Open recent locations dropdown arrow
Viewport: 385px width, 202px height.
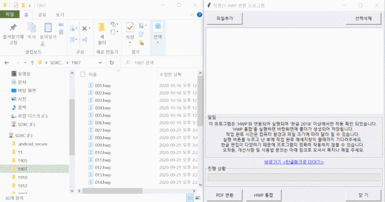(x=25, y=63)
